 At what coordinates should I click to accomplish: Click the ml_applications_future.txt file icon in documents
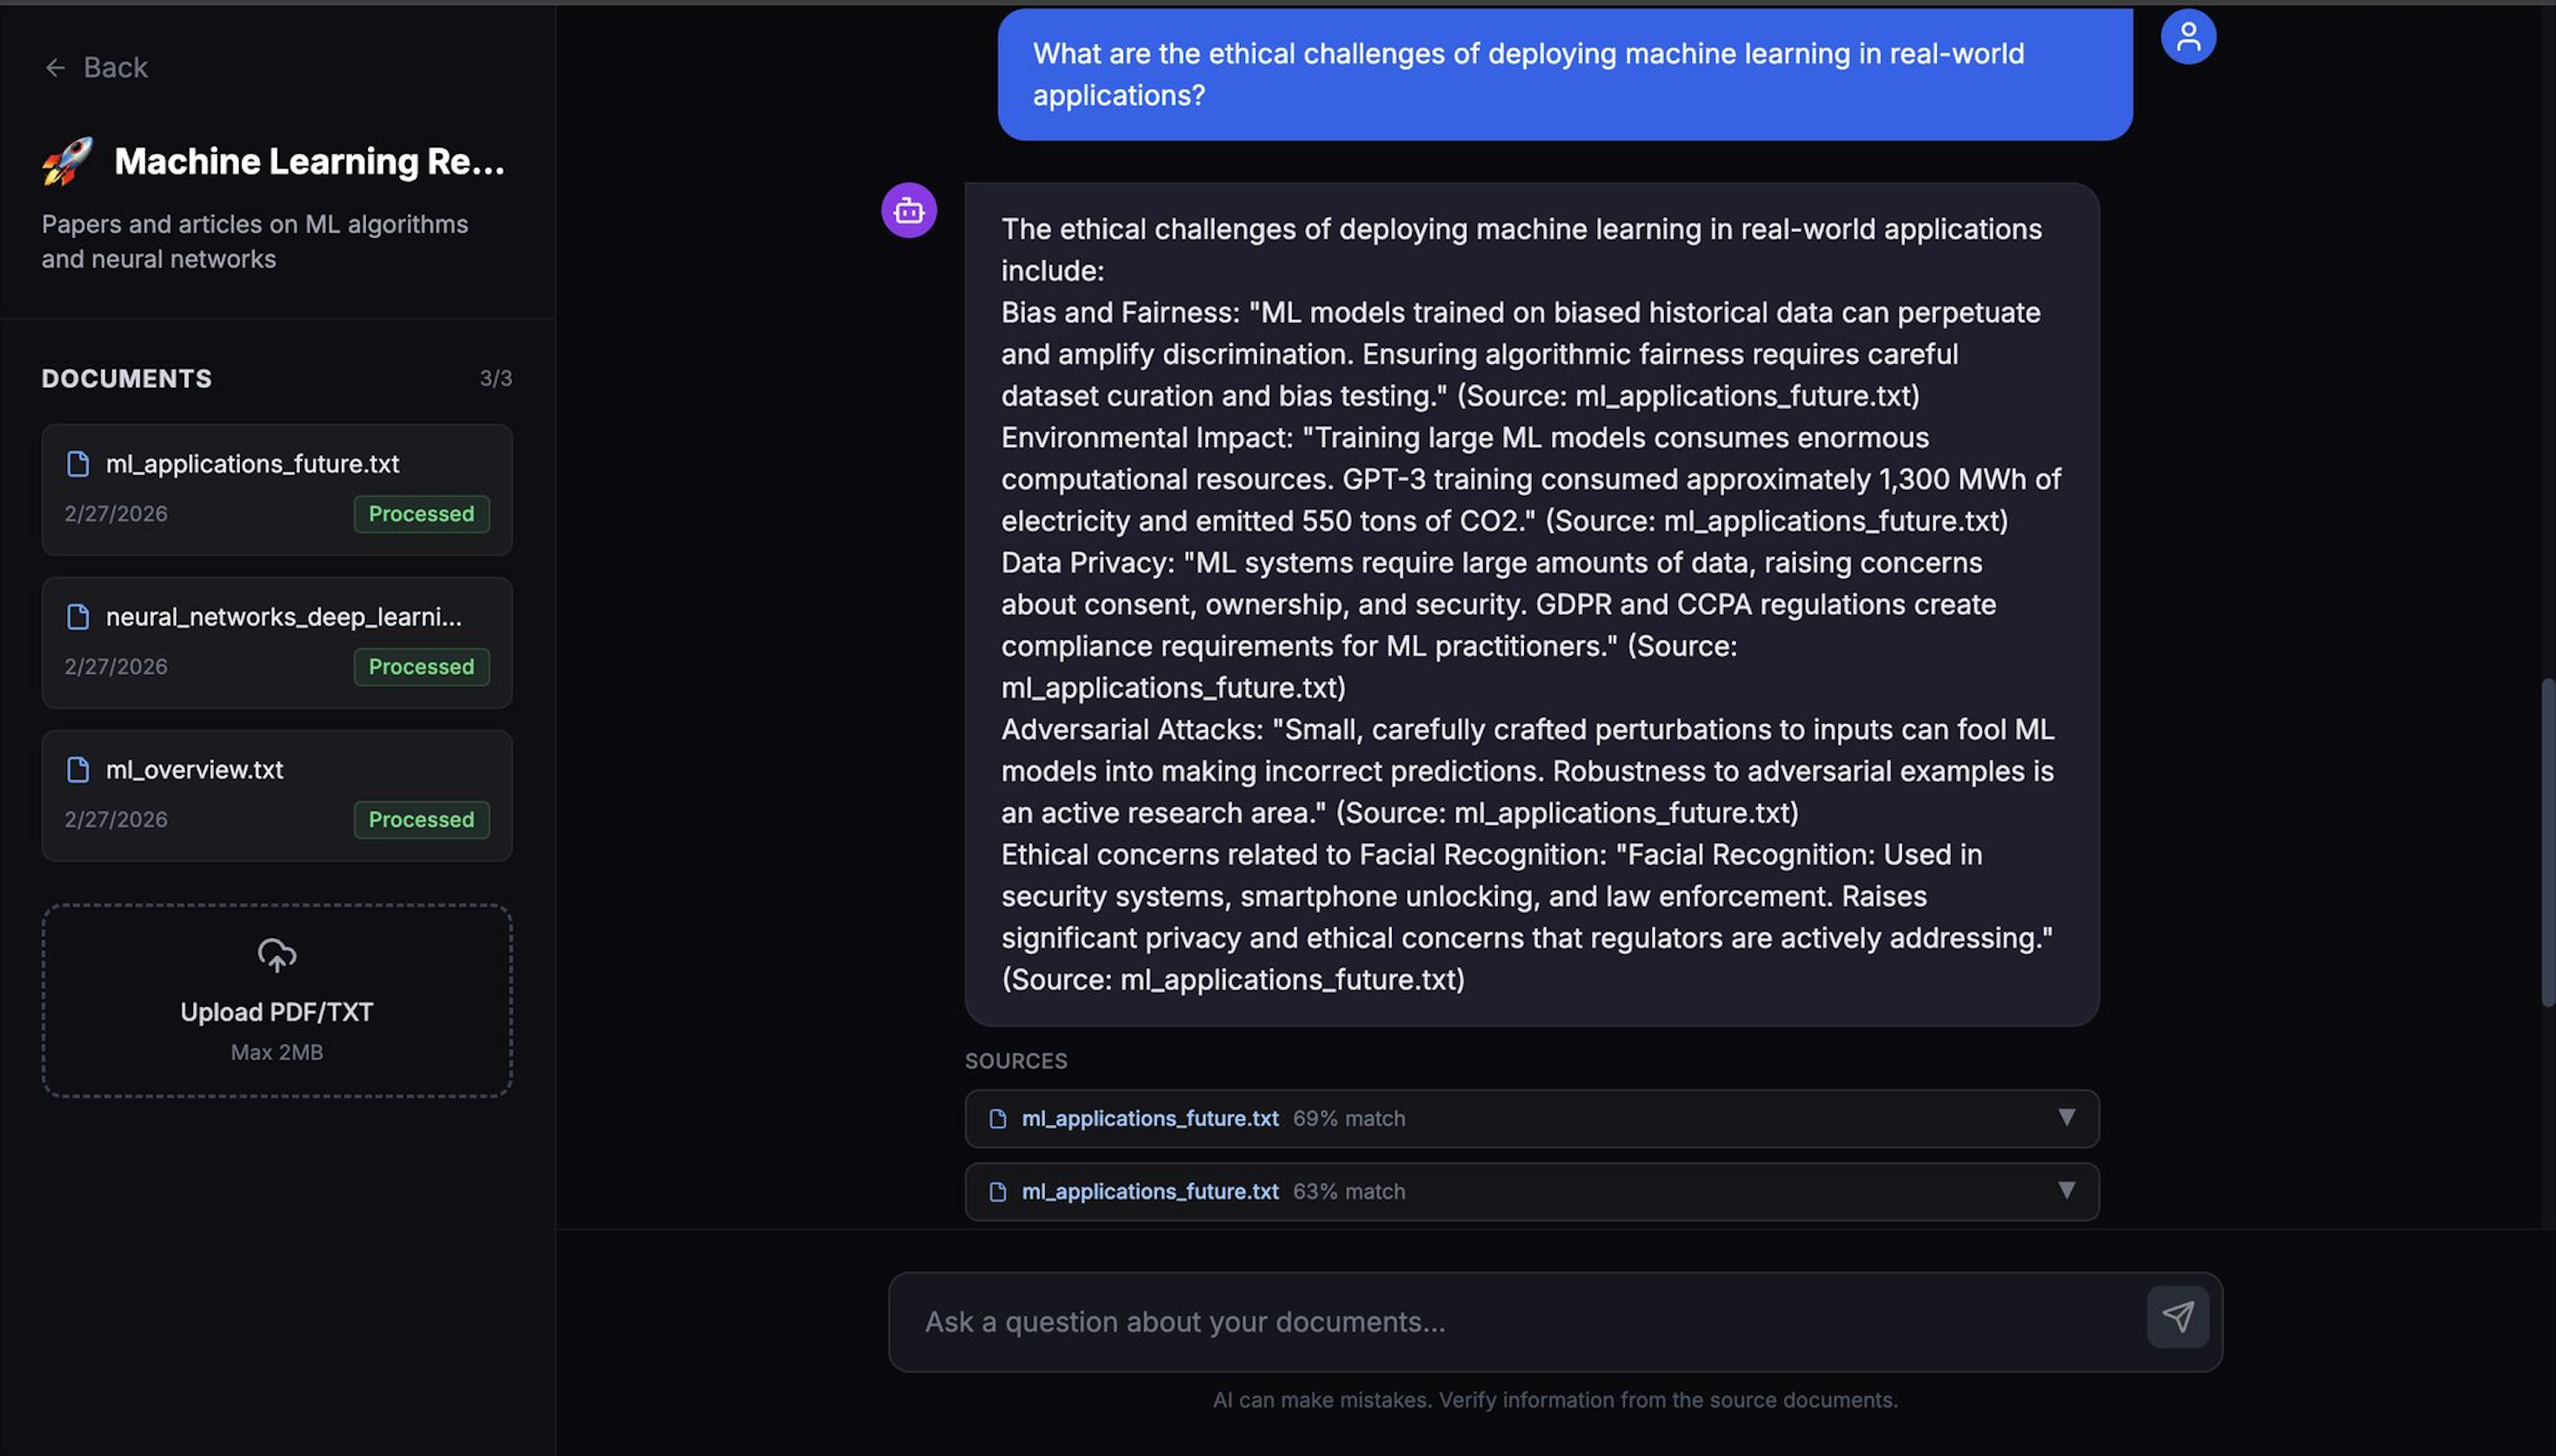pos(78,464)
